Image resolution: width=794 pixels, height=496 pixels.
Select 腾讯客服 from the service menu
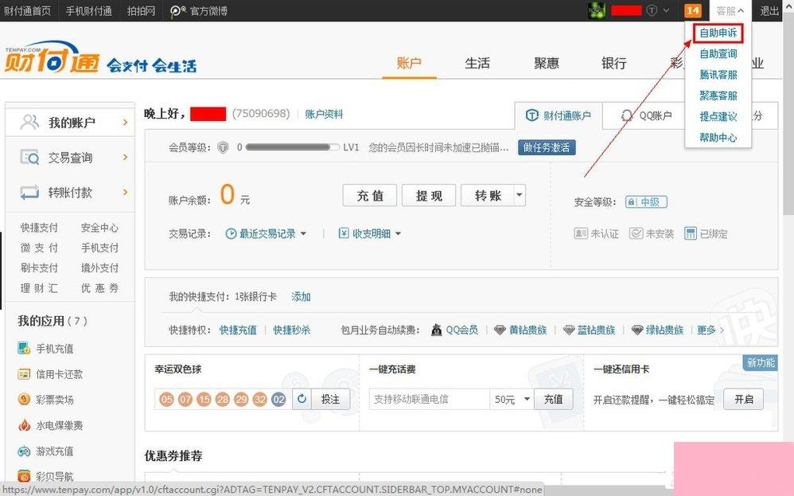(x=718, y=75)
